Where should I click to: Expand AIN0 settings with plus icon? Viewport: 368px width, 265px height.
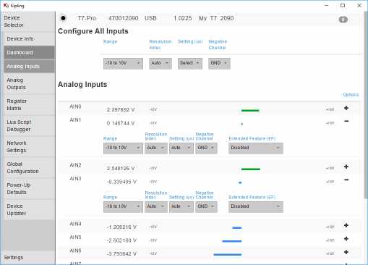346,108
